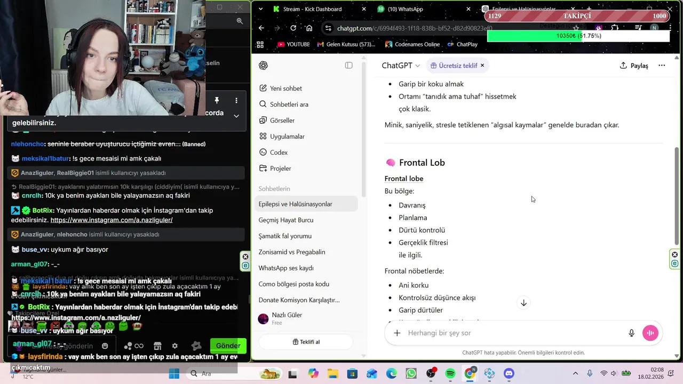
Task: Open the YOUTUBE bookmark
Action: point(293,45)
